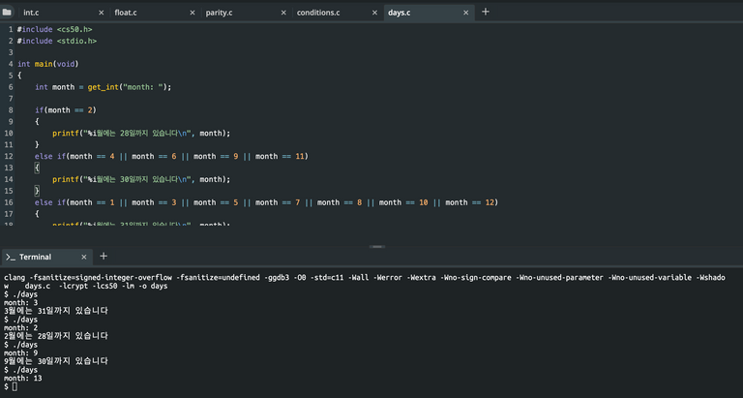Click 'int main(void)' in the code
743x398 pixels.
point(47,64)
